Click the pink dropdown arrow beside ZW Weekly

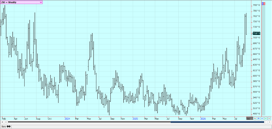pos(41,2)
